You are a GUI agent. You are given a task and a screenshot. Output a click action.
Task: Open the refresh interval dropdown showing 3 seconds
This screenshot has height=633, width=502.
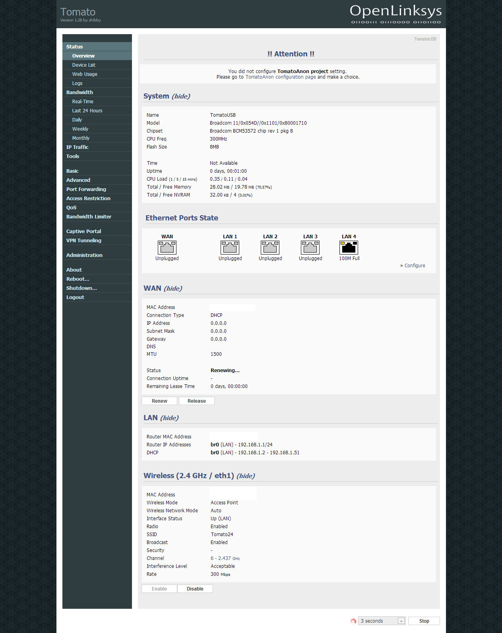(x=382, y=621)
